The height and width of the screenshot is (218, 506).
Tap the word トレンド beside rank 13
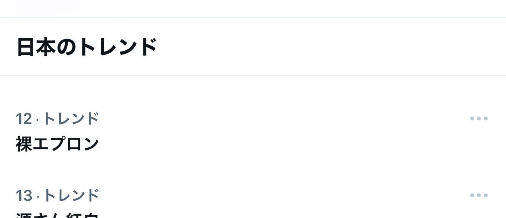point(71,196)
